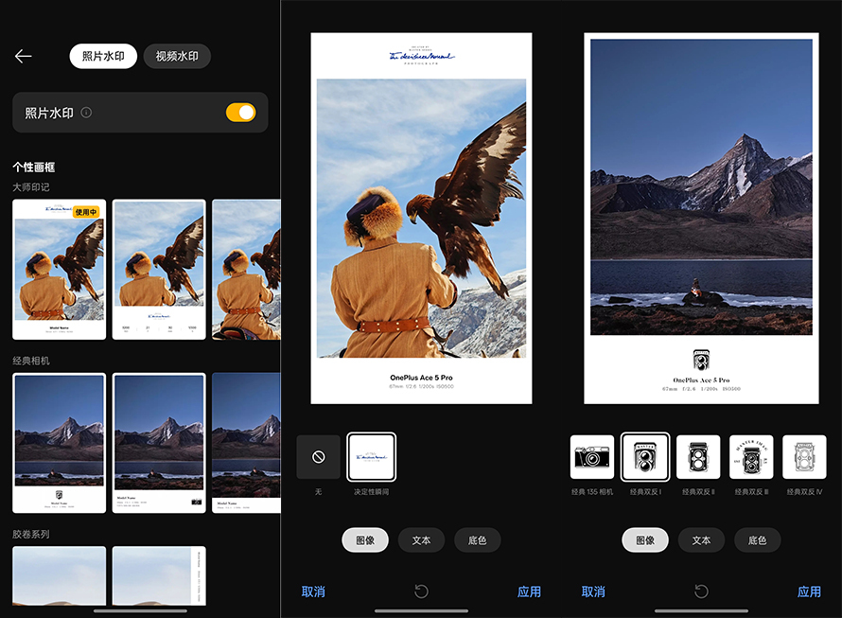842x618 pixels.
Task: Tap 应用 in mountain editor
Action: point(809,592)
